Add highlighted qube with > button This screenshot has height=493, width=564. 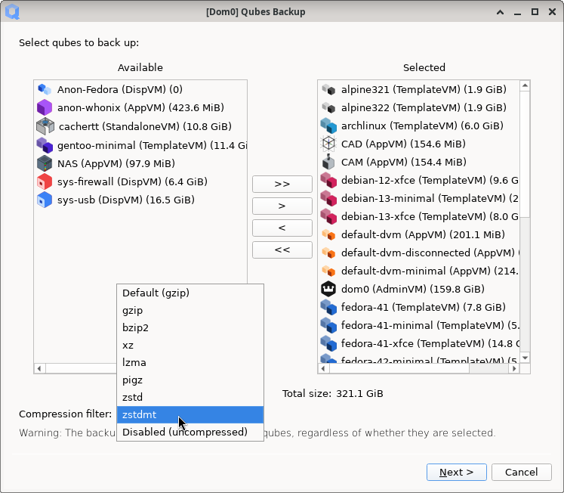click(282, 206)
